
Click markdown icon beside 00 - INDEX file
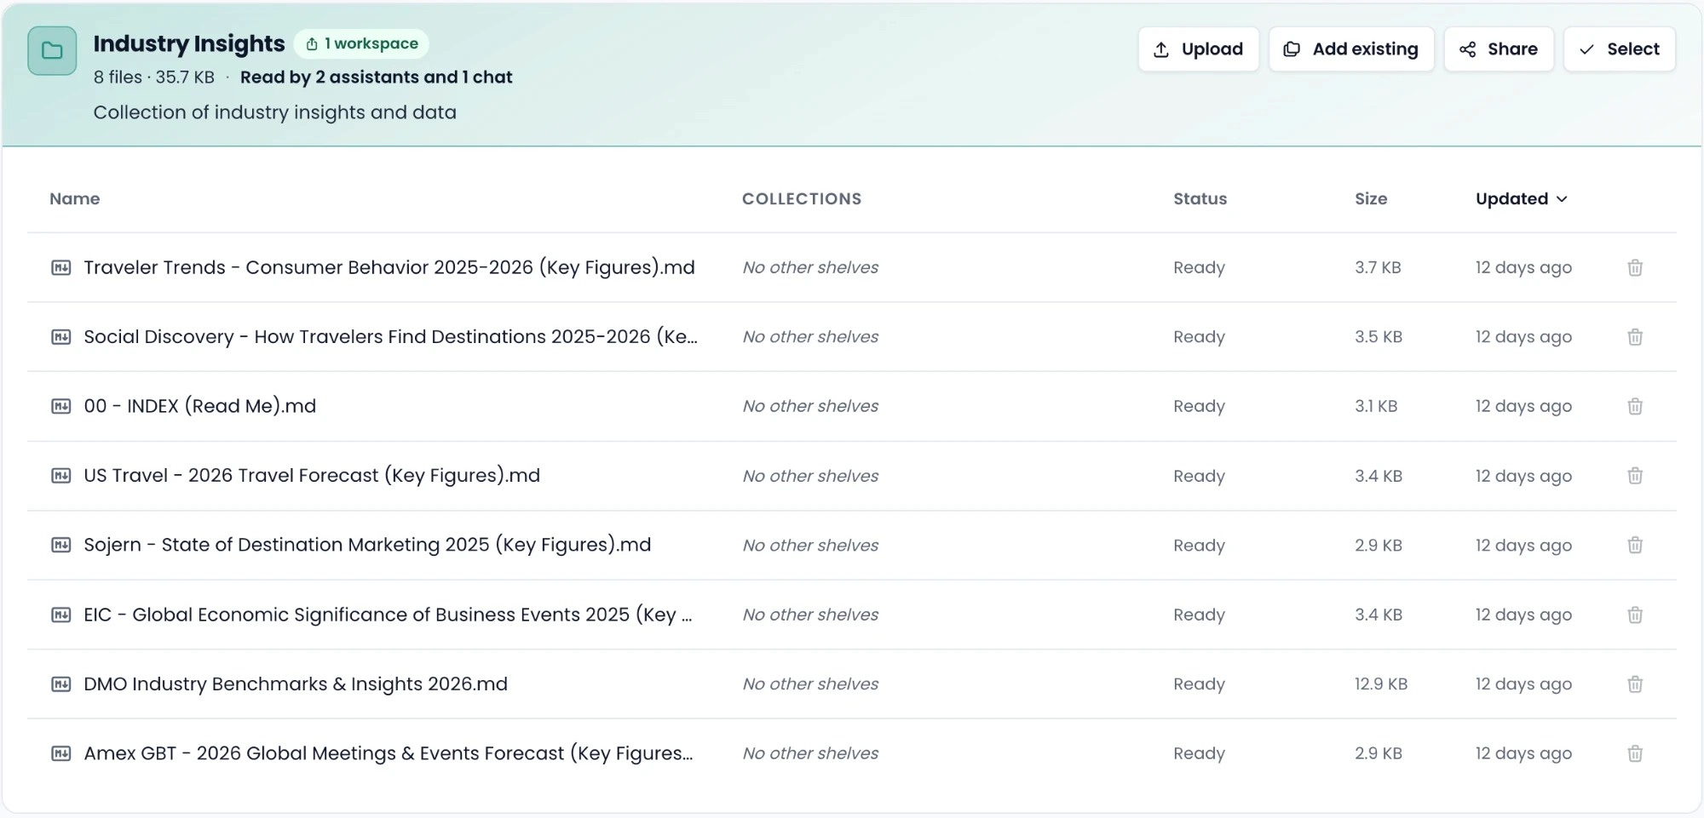[61, 406]
